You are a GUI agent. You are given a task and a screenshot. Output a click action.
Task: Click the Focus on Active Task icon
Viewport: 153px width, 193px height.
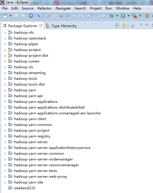tap(133, 26)
